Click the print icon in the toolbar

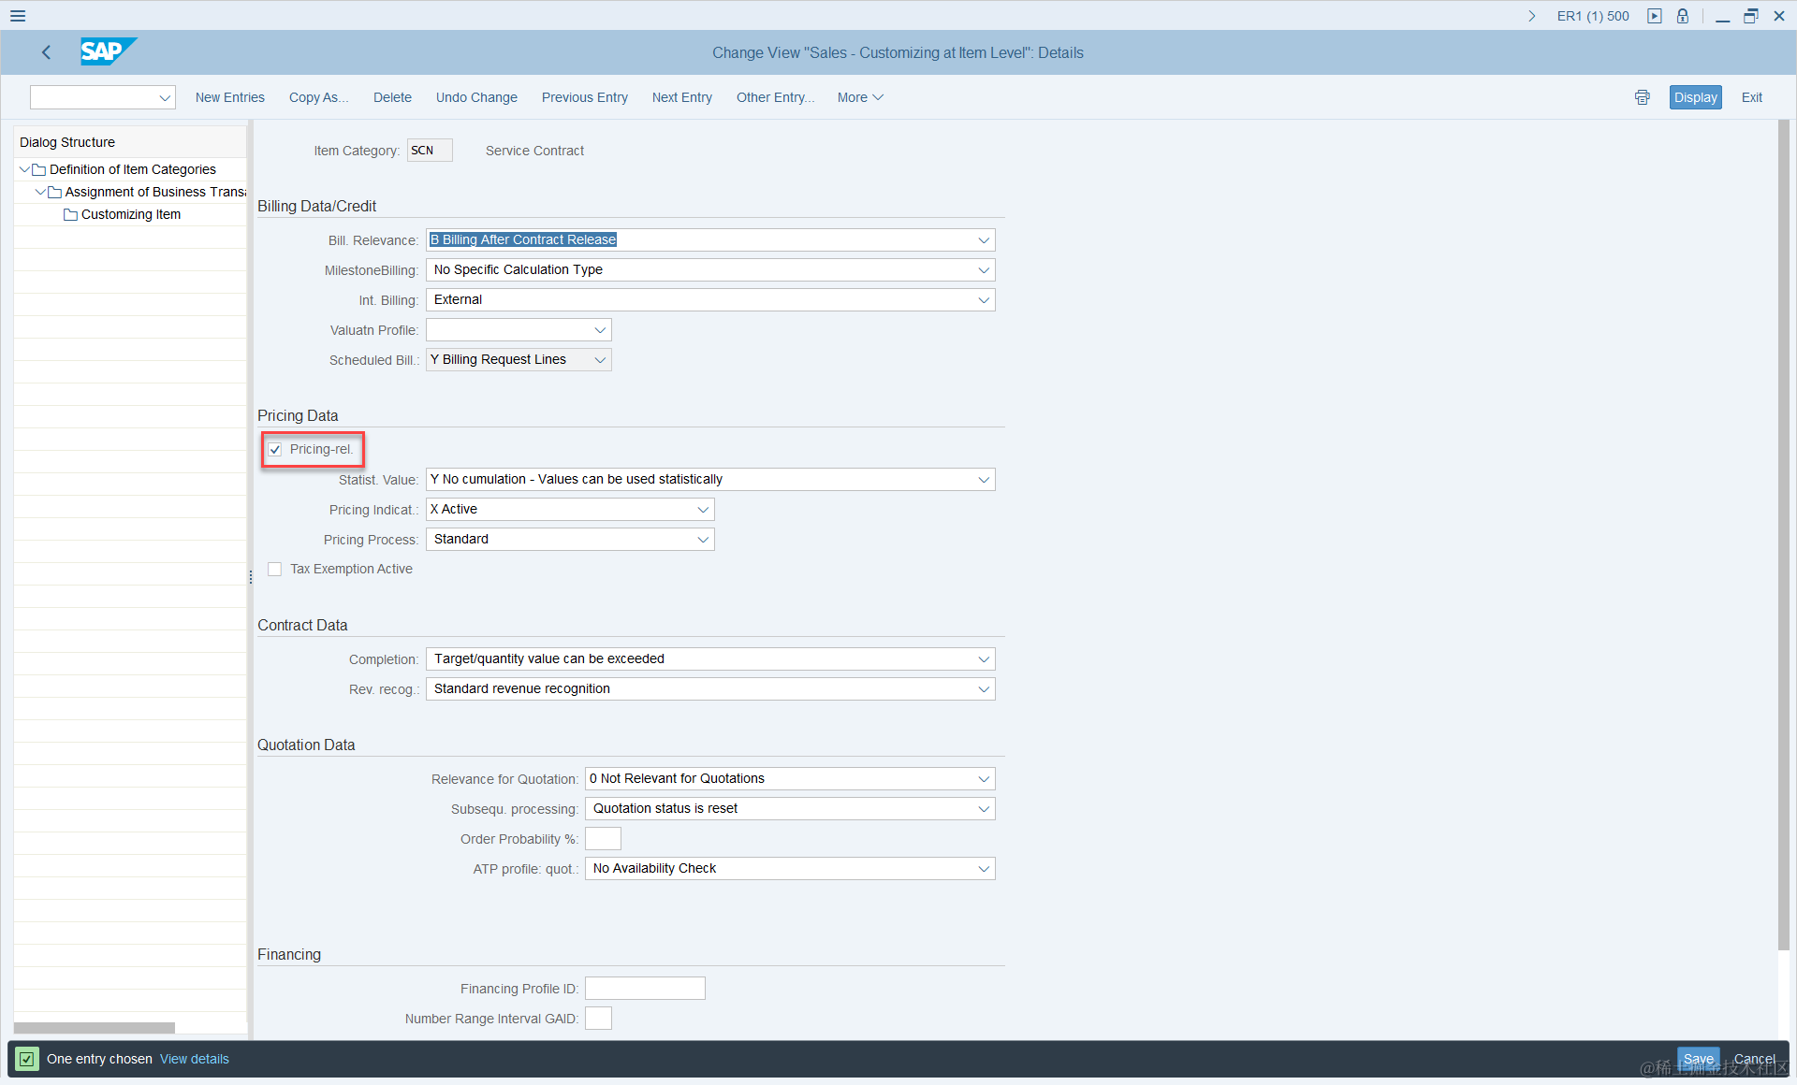1642,97
